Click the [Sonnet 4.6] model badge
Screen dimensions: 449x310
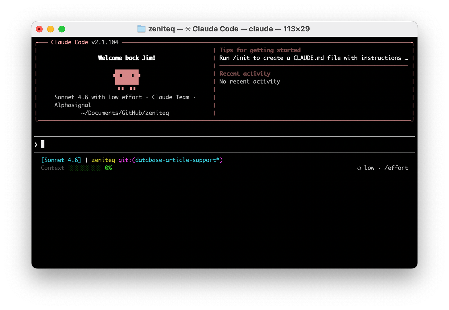point(61,160)
